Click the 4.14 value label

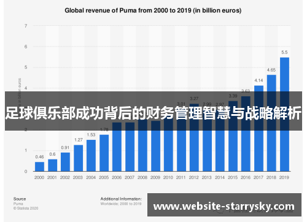(x=258, y=80)
